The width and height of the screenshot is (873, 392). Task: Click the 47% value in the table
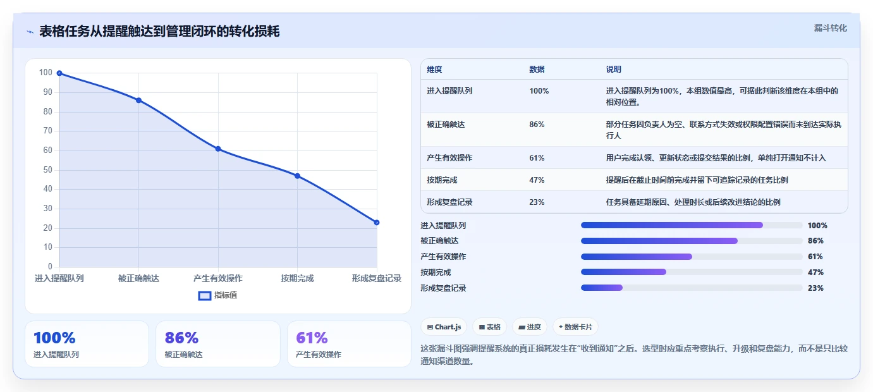pyautogui.click(x=537, y=180)
